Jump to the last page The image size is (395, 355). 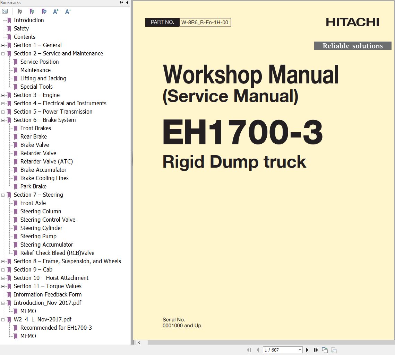316,350
